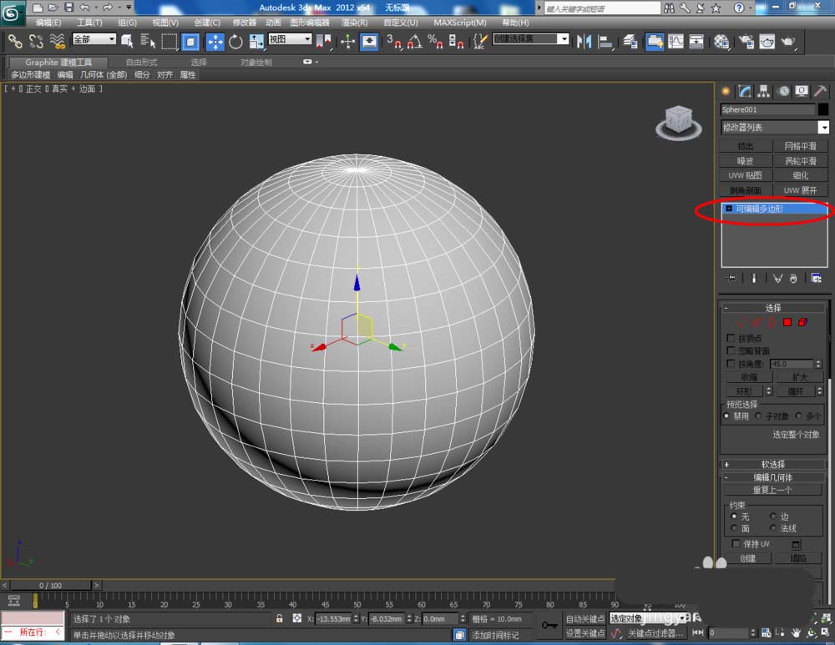Enable the 按顶点 checkbox
The image size is (835, 645).
point(731,338)
